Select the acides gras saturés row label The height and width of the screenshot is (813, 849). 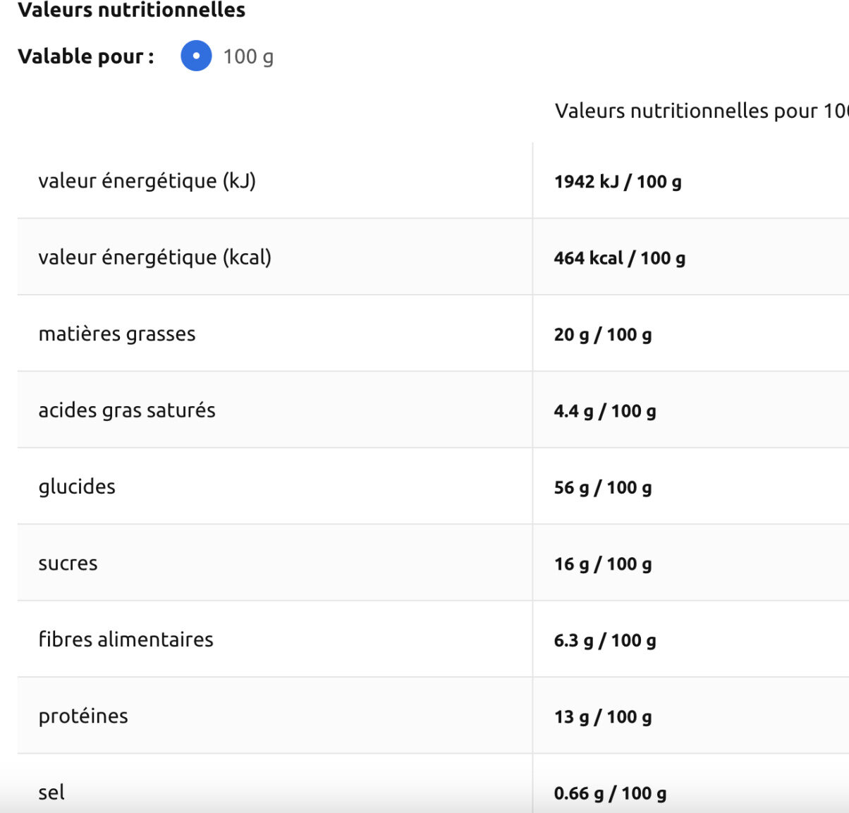pos(127,410)
